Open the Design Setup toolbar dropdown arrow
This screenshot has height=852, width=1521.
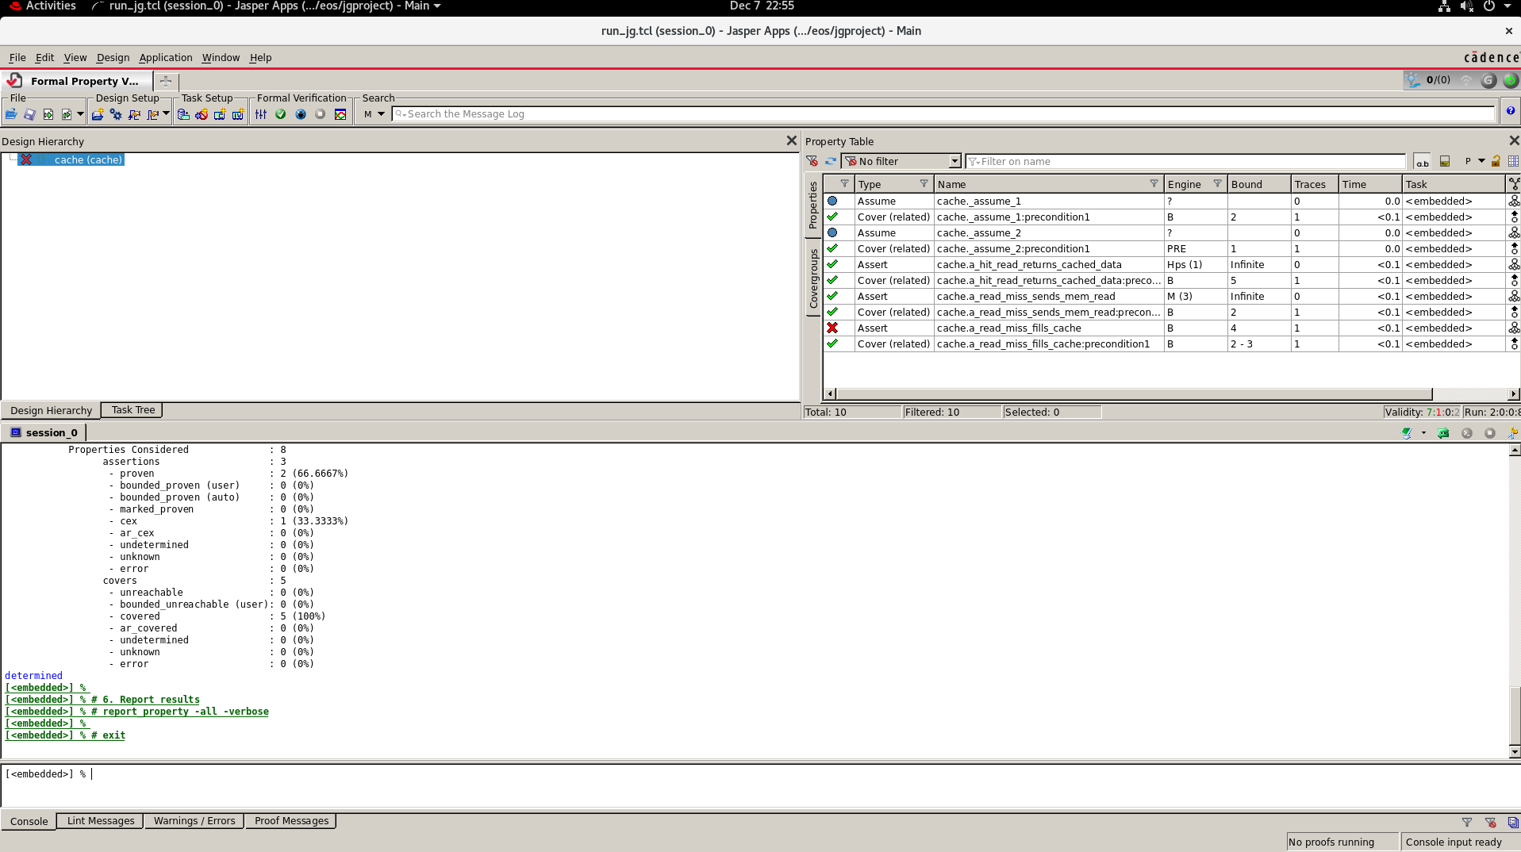pos(166,114)
